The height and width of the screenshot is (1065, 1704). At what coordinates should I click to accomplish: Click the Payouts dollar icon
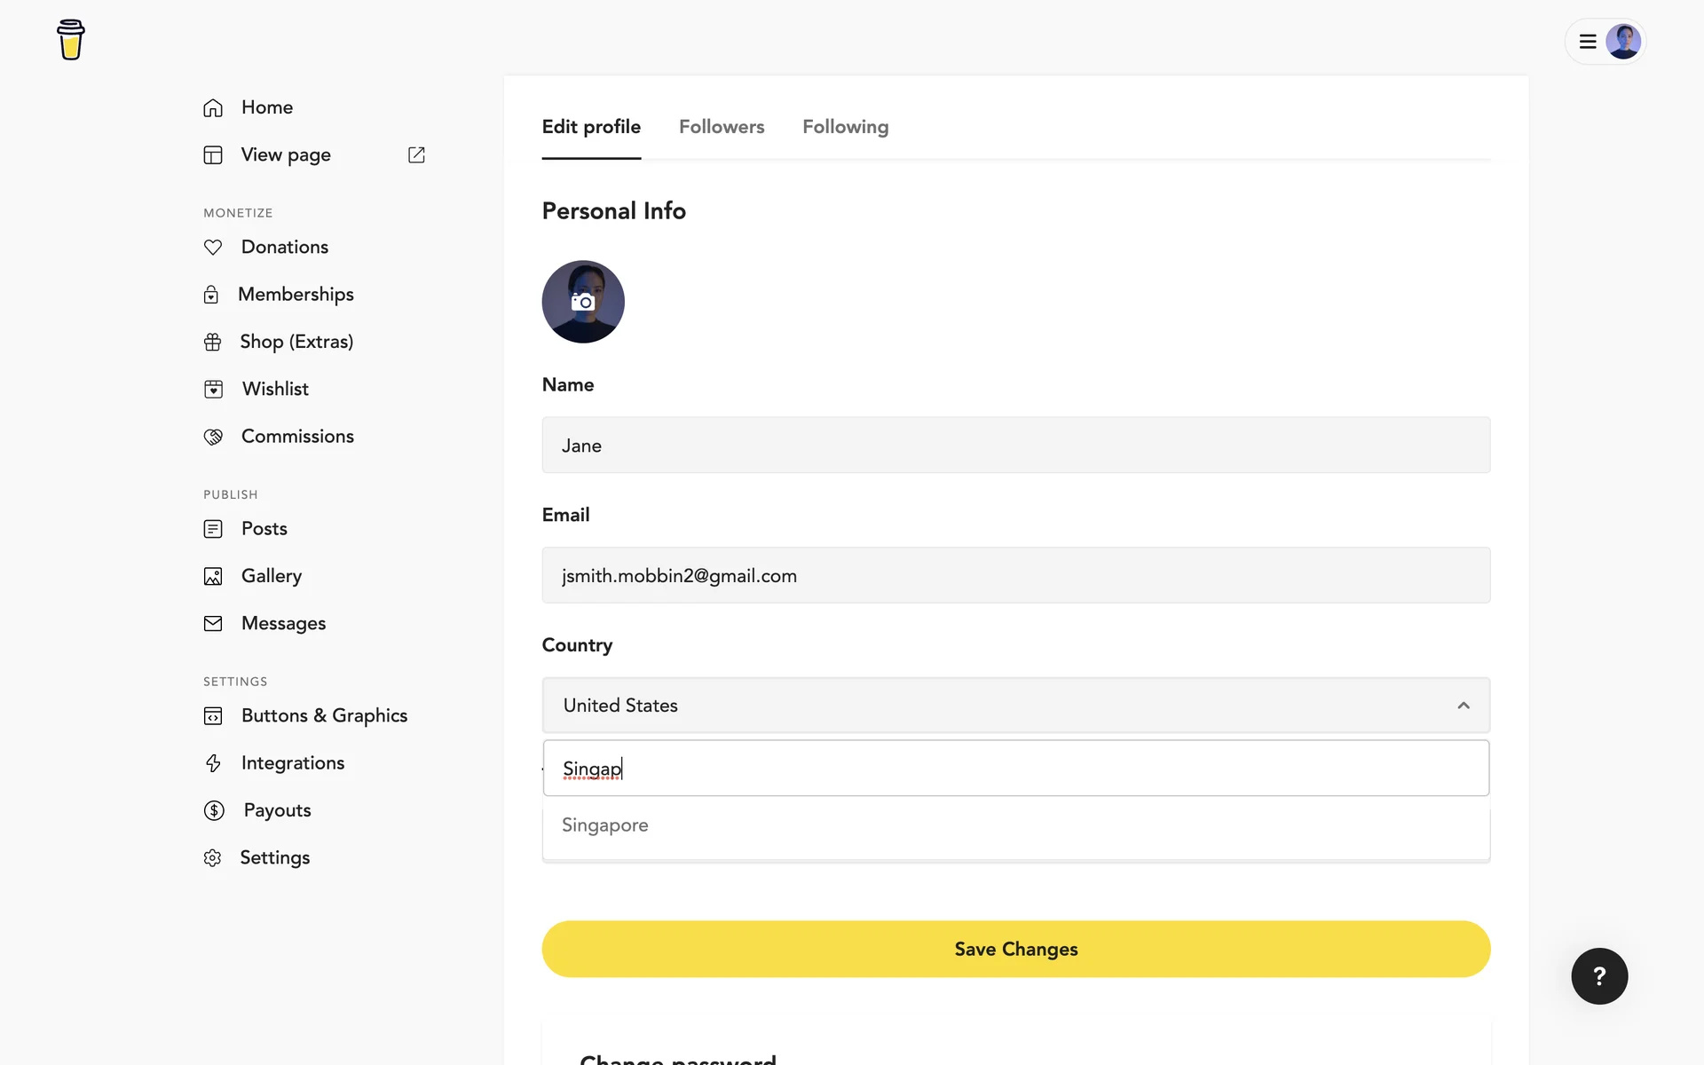click(x=214, y=810)
